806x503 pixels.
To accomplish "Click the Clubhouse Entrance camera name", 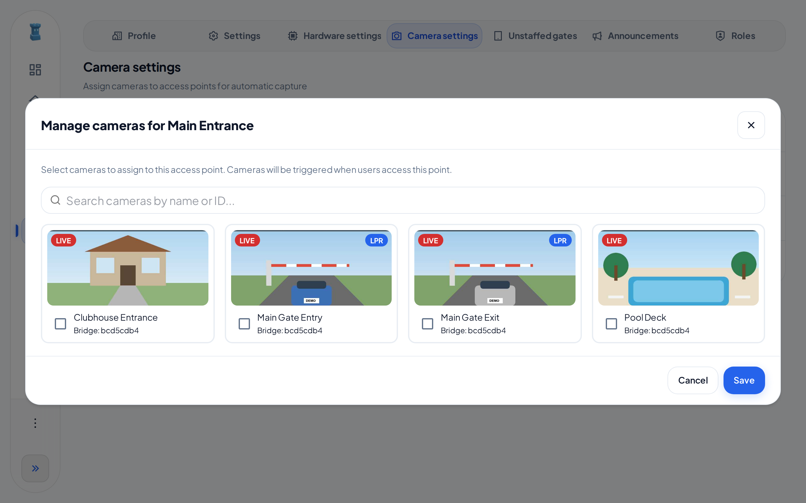I will [x=116, y=318].
